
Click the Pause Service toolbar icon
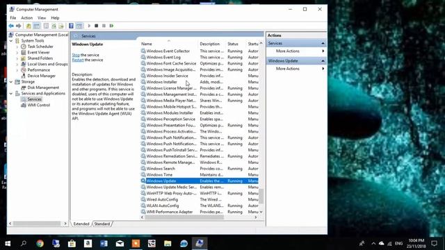104,26
